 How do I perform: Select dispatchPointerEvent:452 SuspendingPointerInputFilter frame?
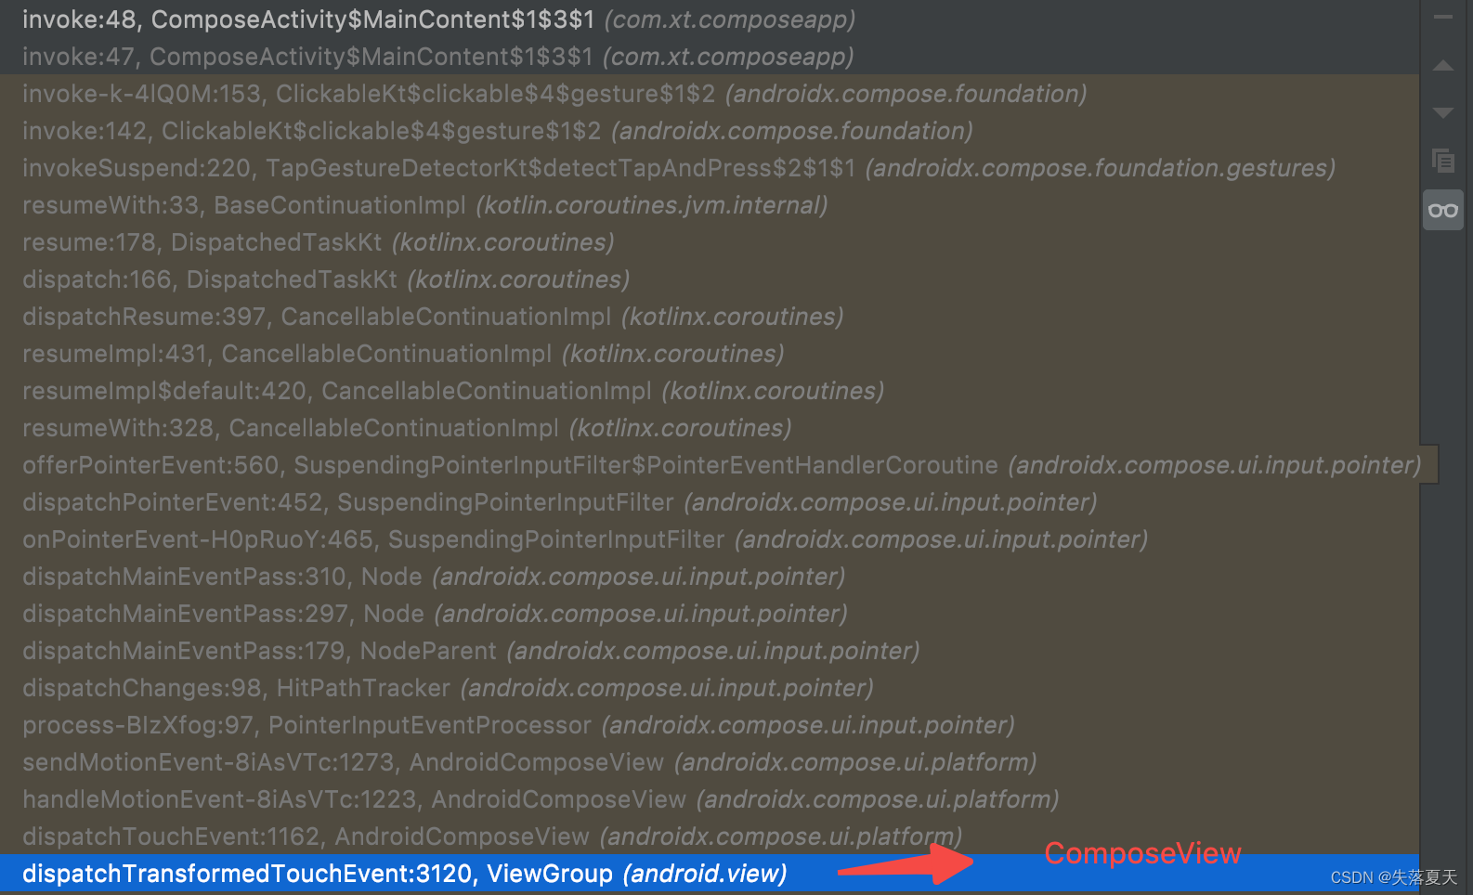[710, 501]
